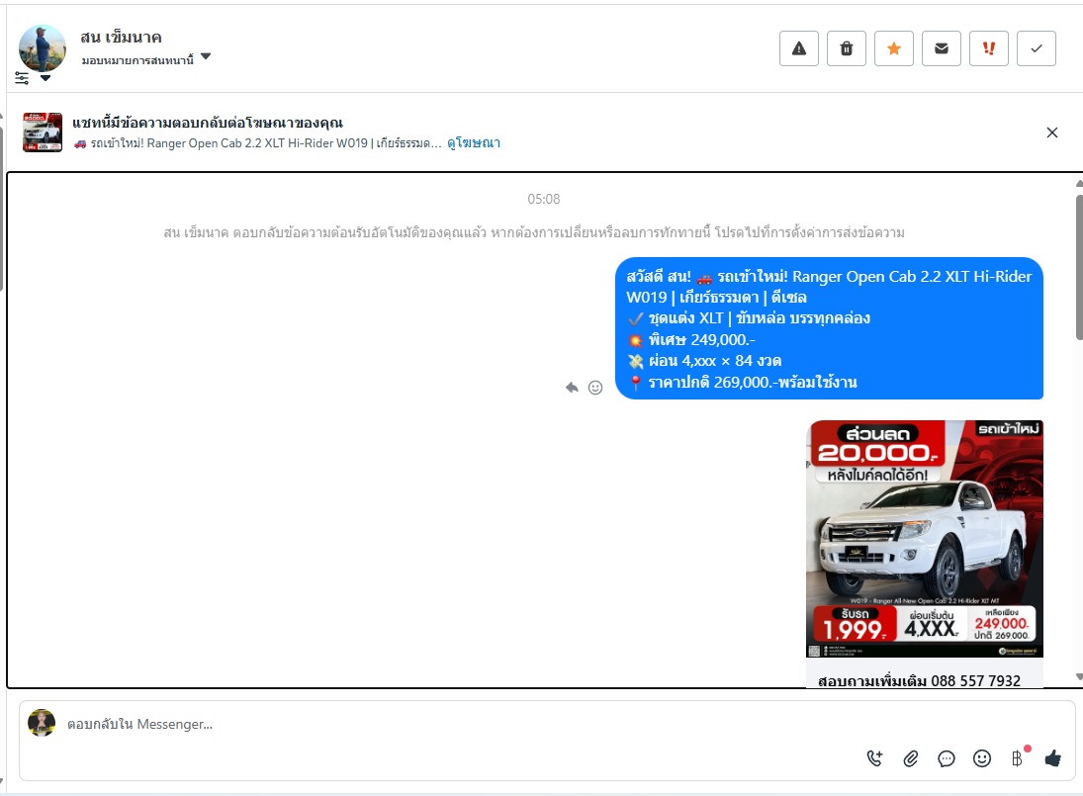Click the 05:08 timestamp

click(544, 199)
